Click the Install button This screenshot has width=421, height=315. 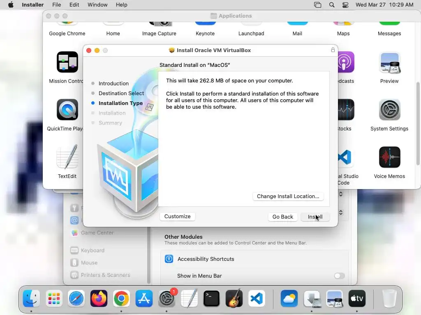point(315,217)
